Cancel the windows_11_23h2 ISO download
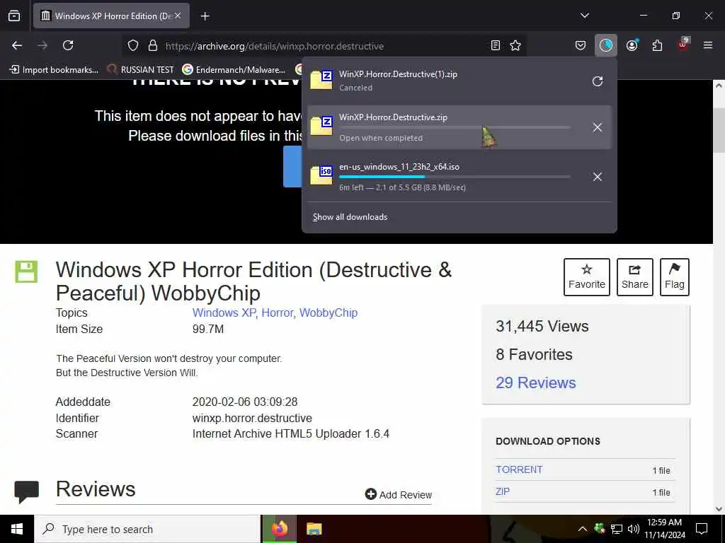This screenshot has height=543, width=725. [598, 177]
